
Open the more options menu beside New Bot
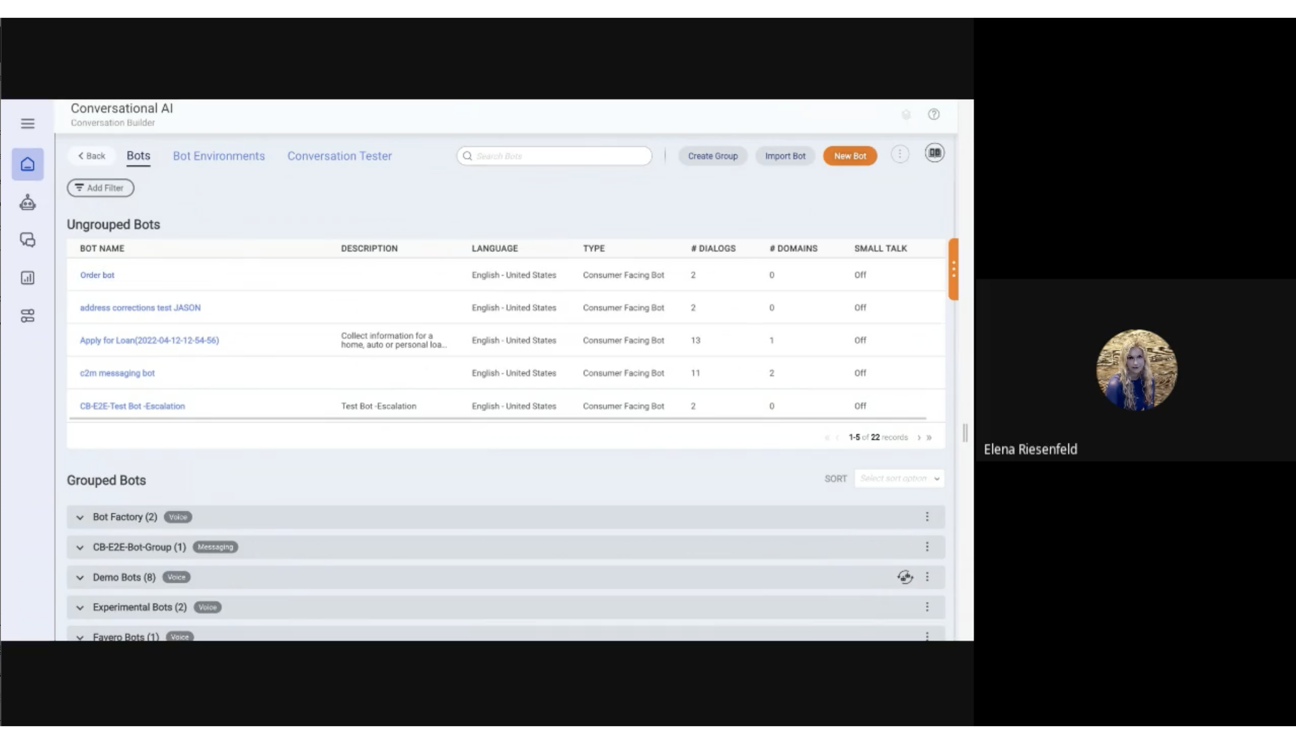(x=900, y=154)
